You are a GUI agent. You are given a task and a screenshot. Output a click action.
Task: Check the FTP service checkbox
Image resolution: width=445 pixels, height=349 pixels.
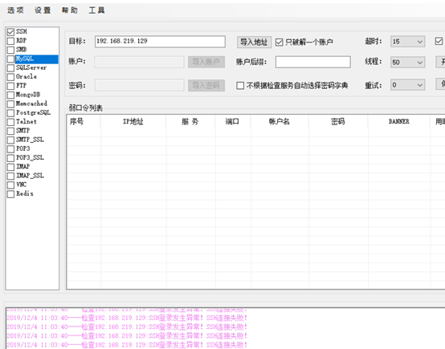point(10,86)
